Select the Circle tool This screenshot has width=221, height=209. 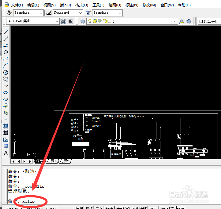[6, 72]
